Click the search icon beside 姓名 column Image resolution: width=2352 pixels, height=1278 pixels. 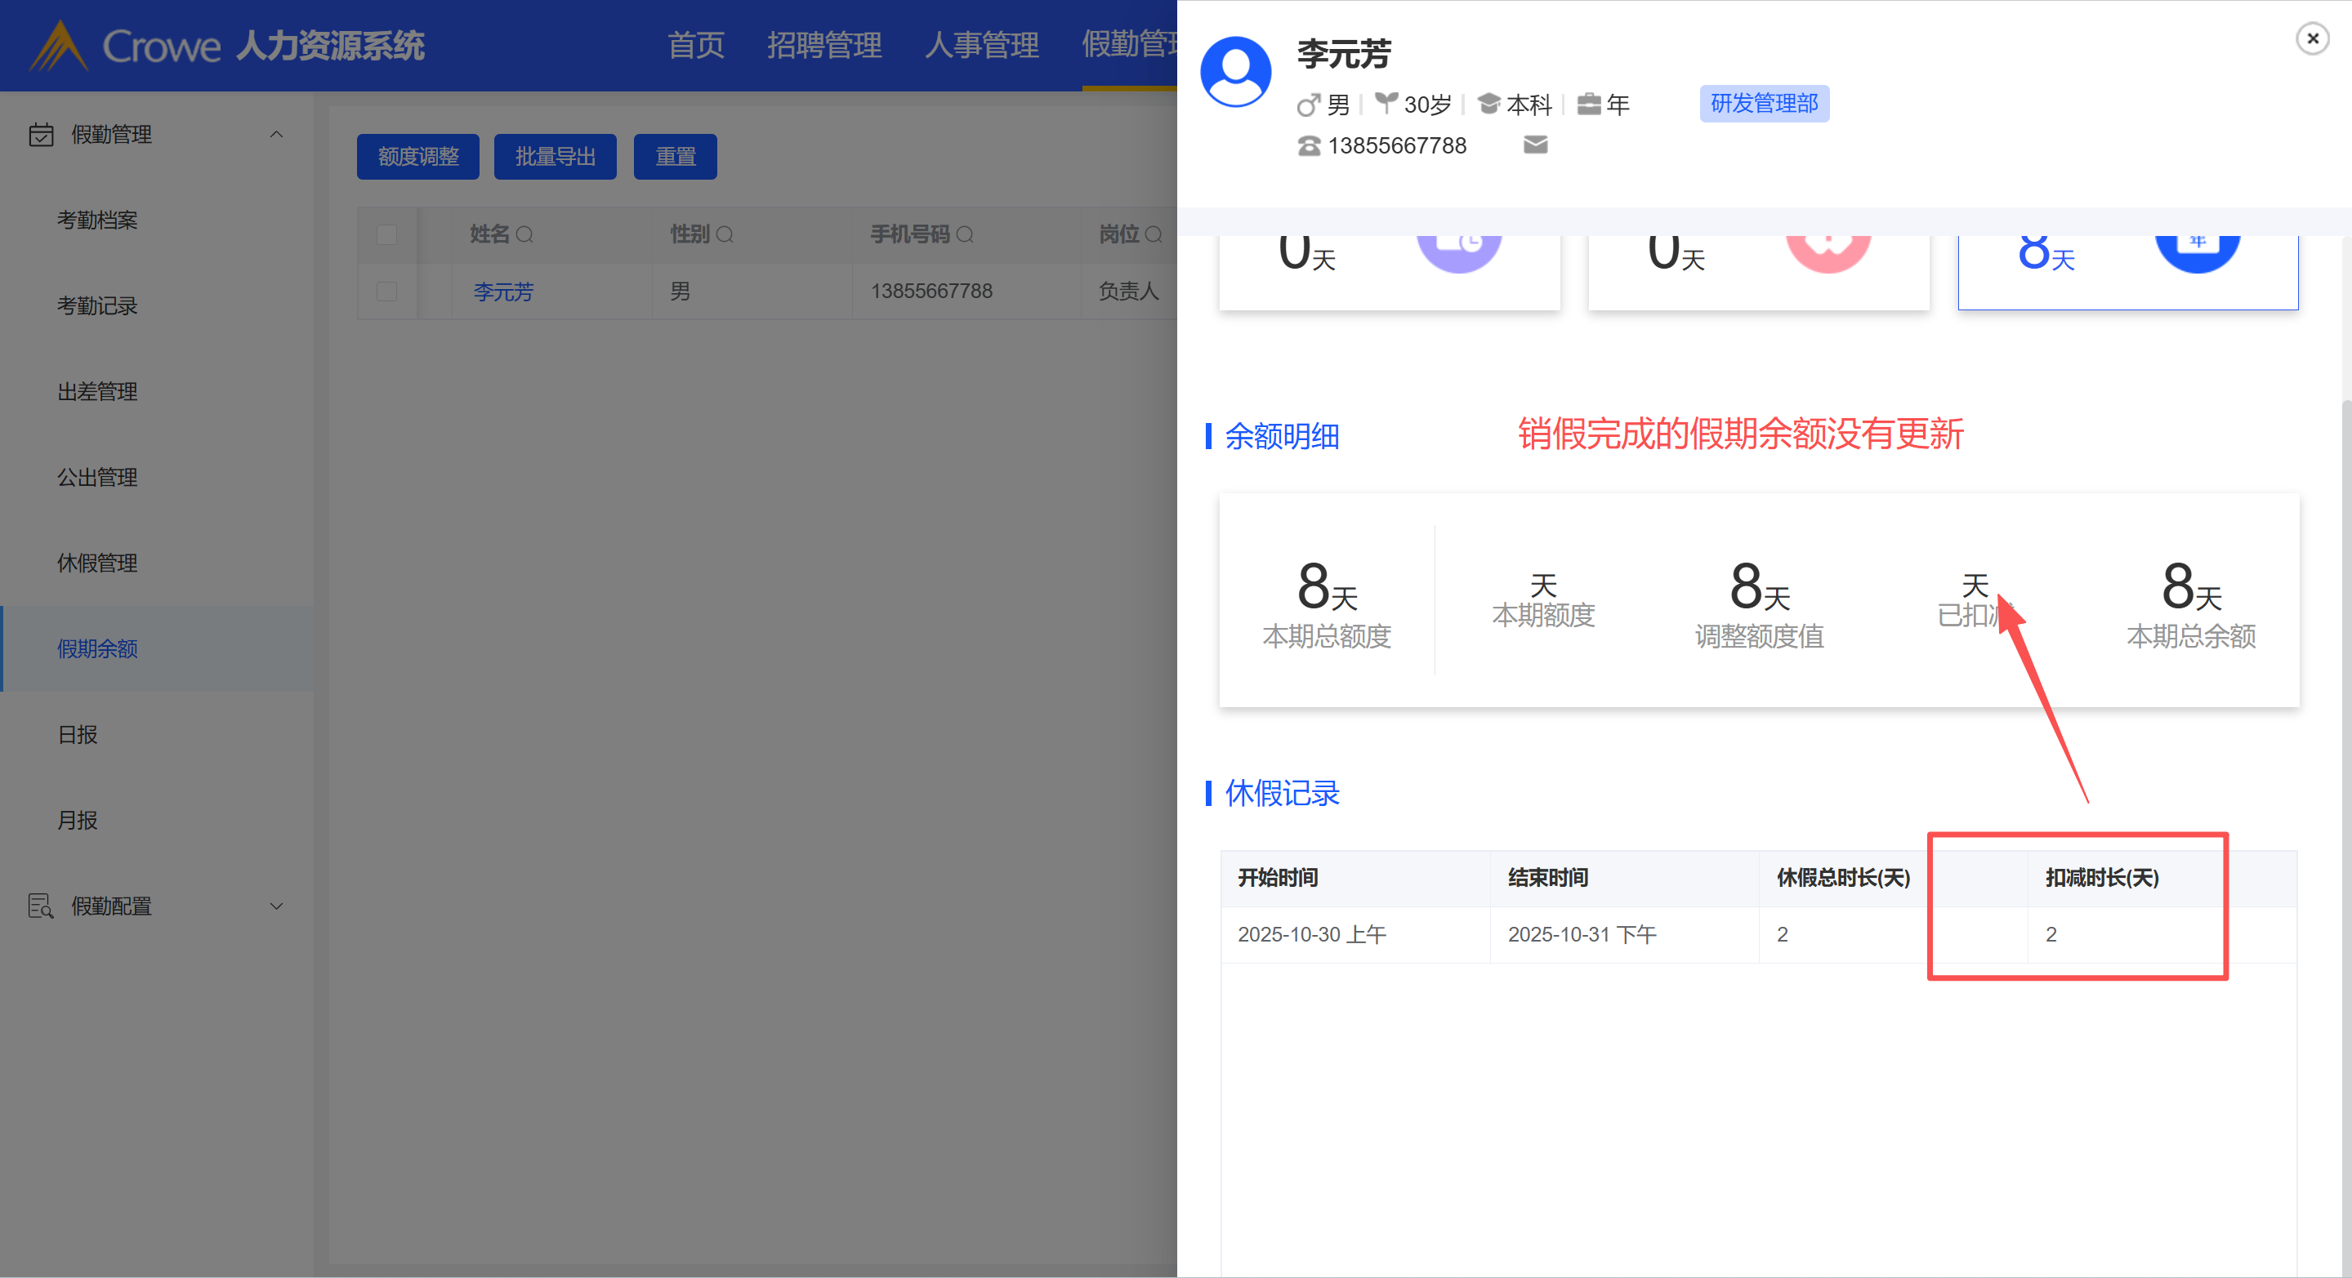click(524, 234)
